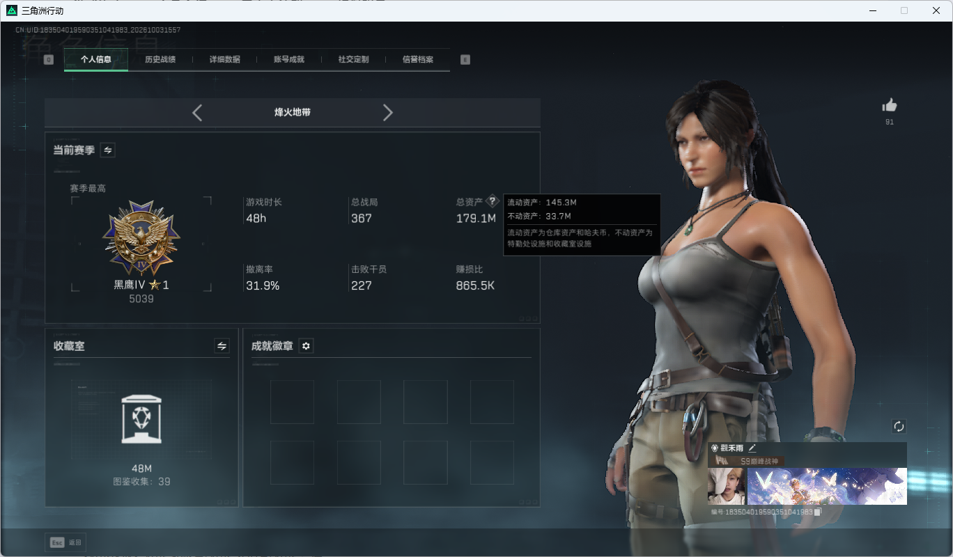The width and height of the screenshot is (953, 557).
Task: Go to the 账号成就 tab
Action: [289, 60]
